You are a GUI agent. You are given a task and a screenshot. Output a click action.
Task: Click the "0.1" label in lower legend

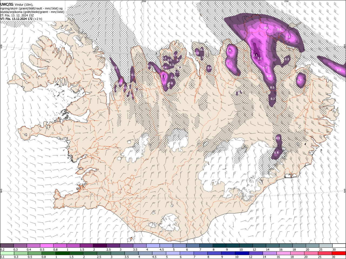coord(2,257)
